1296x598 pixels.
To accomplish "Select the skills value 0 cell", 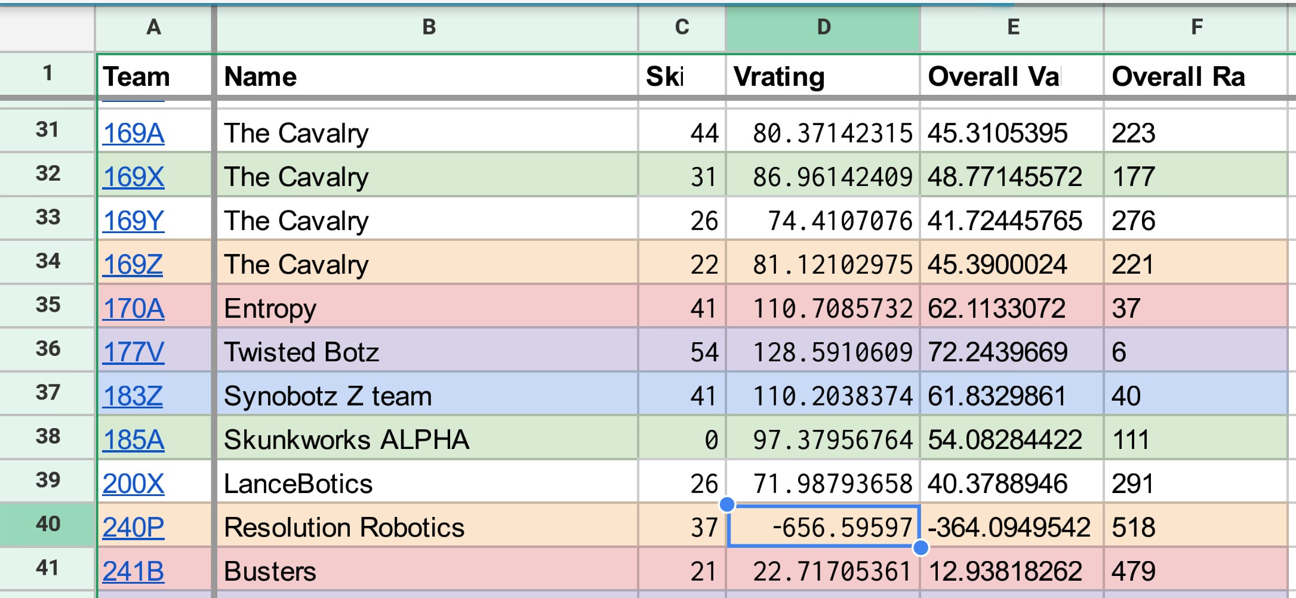I will click(x=682, y=438).
